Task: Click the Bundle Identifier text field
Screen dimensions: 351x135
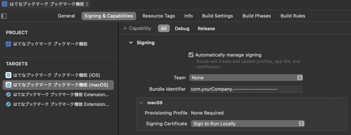Action: [246, 89]
